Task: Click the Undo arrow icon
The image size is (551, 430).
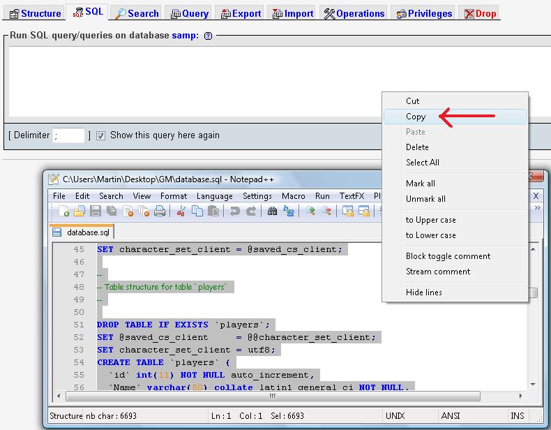Action: 234,211
